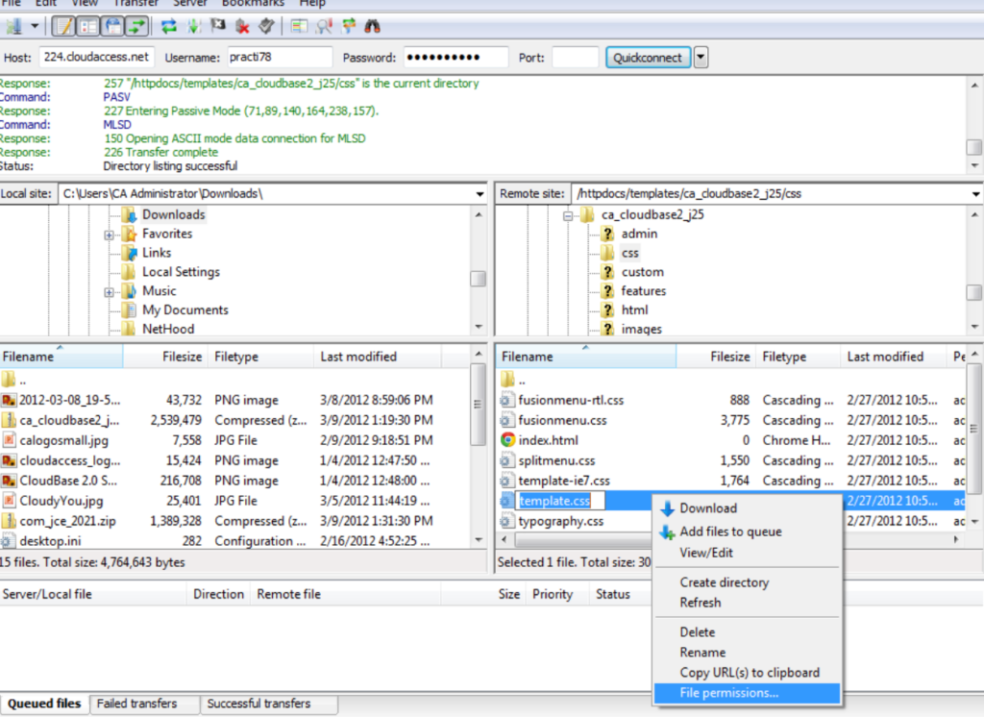The height and width of the screenshot is (717, 984).
Task: Toggle the local directory tree display
Action: click(x=87, y=26)
